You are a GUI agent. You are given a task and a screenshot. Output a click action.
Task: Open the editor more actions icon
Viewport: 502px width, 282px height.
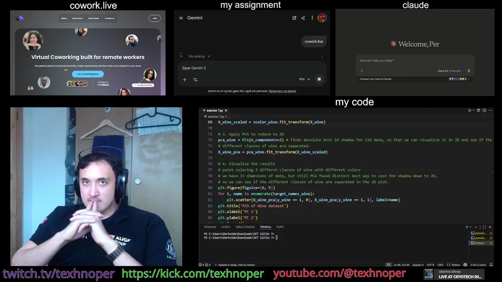pos(489,110)
